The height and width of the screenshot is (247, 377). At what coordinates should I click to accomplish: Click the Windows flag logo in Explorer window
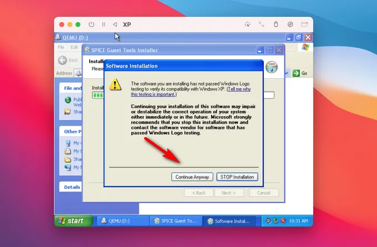tap(305, 47)
